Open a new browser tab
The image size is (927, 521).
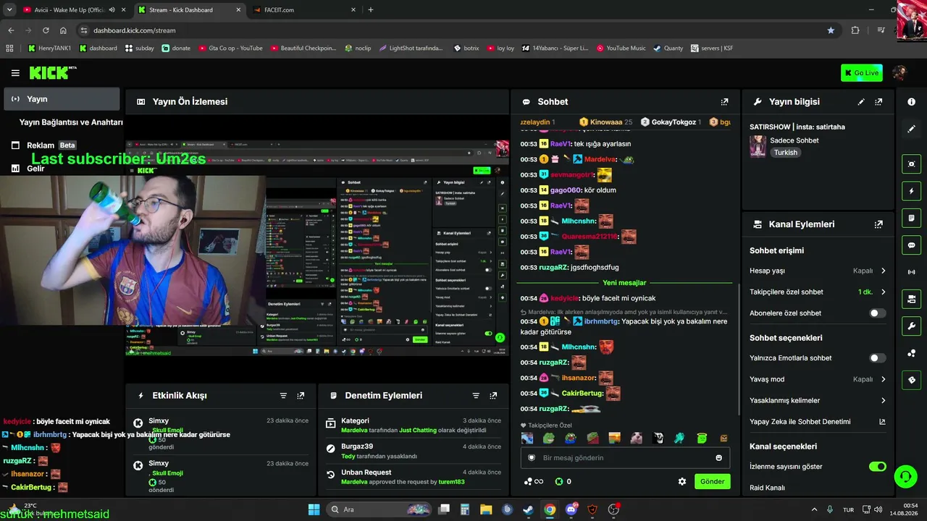pyautogui.click(x=371, y=10)
